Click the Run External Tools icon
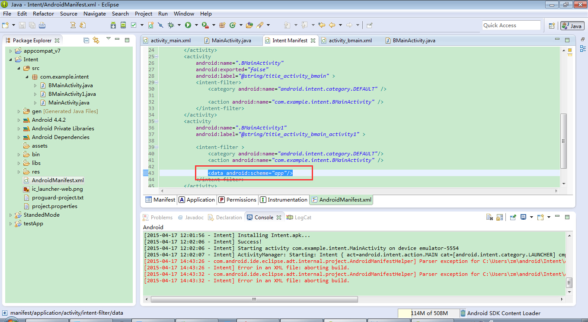This screenshot has height=322, width=588. [x=205, y=25]
